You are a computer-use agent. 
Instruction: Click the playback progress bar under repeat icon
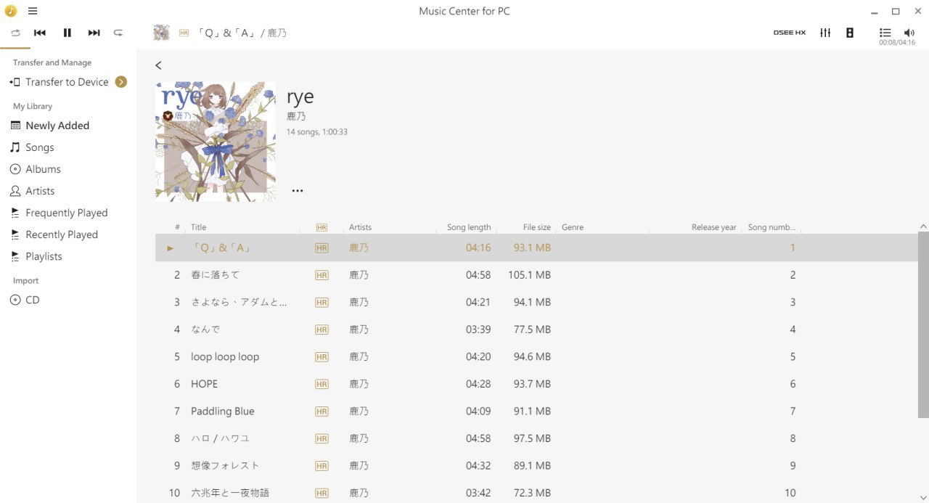(15, 48)
